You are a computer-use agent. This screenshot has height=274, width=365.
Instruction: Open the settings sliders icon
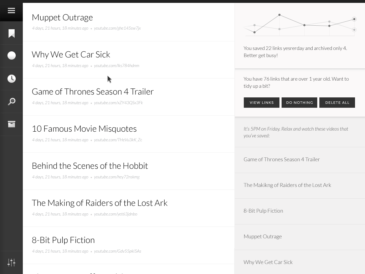click(11, 263)
